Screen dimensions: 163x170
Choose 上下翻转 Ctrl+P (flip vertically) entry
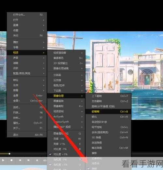(108, 96)
